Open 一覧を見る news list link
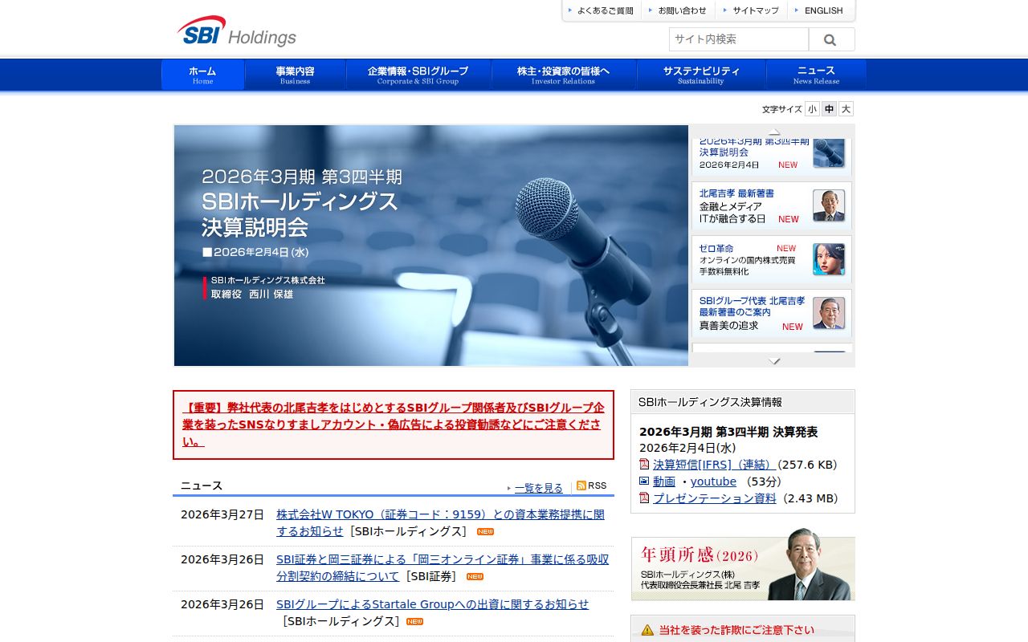Image resolution: width=1028 pixels, height=642 pixels. tap(539, 488)
